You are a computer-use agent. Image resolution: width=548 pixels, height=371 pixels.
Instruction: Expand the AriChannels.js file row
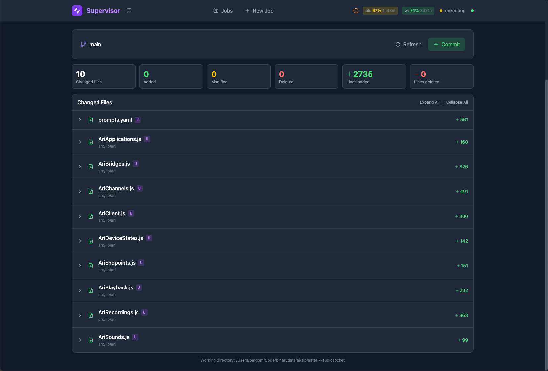tap(80, 191)
